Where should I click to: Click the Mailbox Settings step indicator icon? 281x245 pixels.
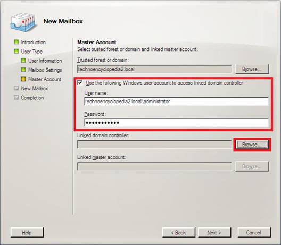(x=23, y=70)
